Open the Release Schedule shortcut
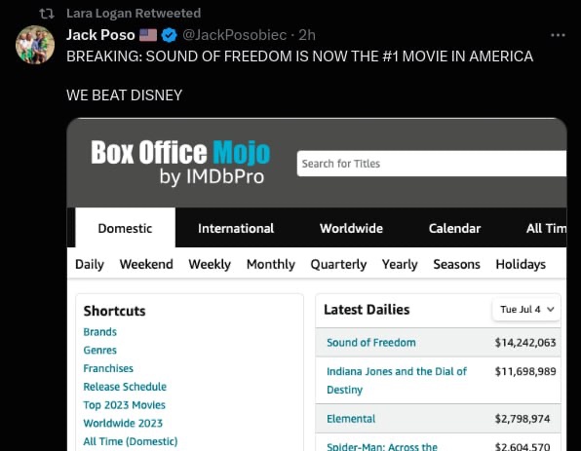This screenshot has width=581, height=451. tap(125, 387)
